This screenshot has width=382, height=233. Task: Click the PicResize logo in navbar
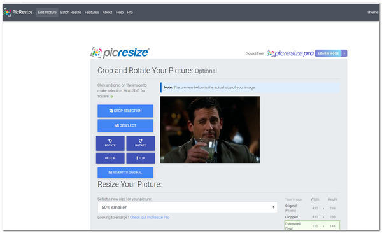[18, 12]
